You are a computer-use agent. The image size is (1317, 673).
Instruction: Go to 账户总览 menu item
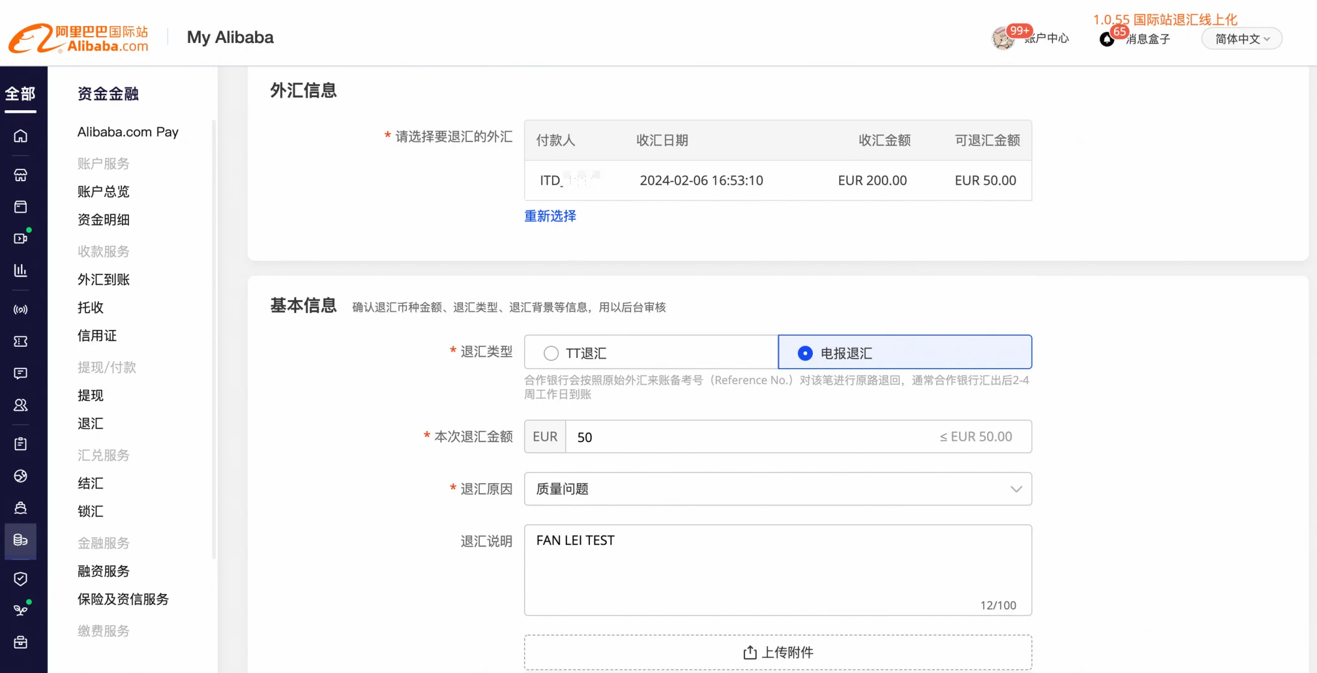(103, 192)
